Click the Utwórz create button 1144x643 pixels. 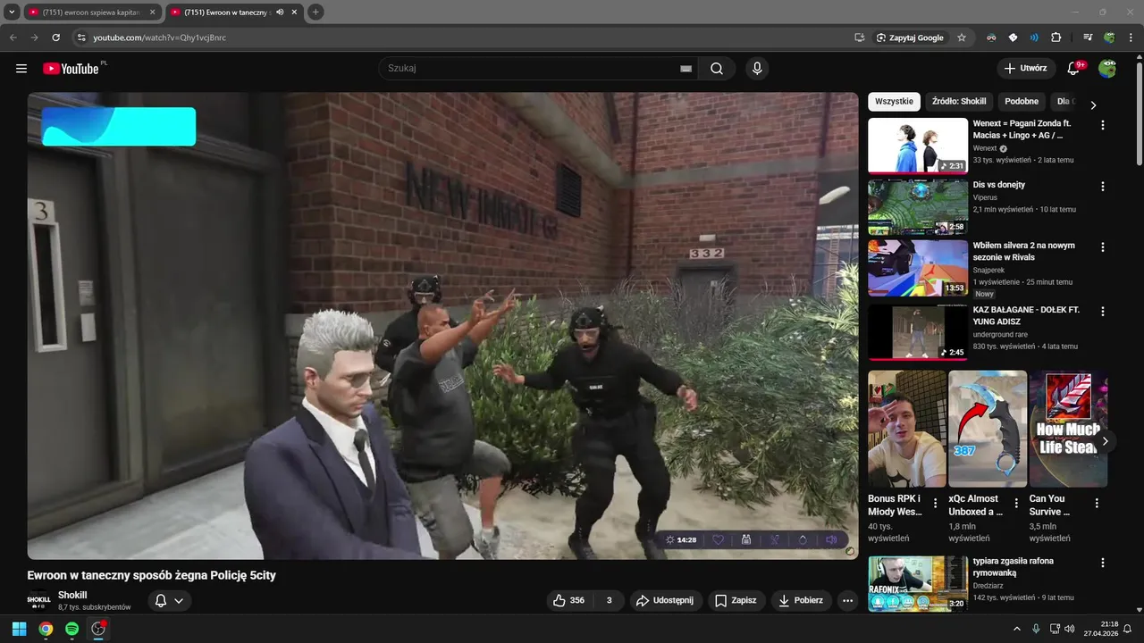coord(1025,69)
